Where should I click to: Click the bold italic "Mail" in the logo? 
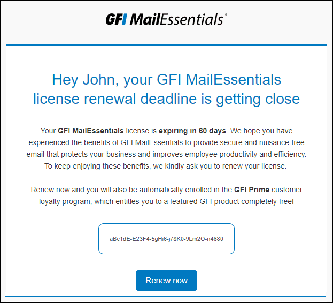coord(144,19)
